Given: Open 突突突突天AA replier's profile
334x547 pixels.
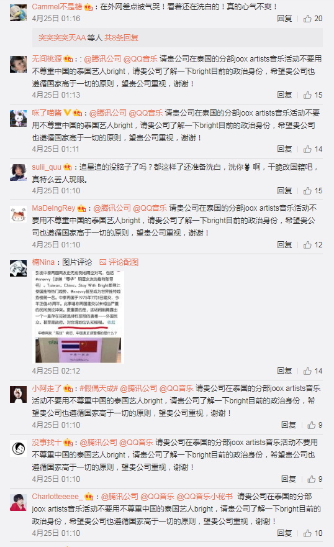Looking at the screenshot, I should 61,38.
